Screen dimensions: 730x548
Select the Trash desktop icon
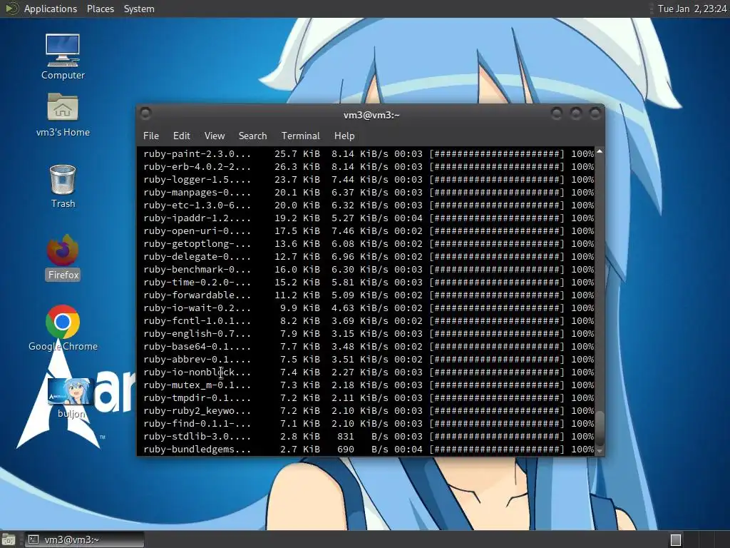pyautogui.click(x=63, y=186)
